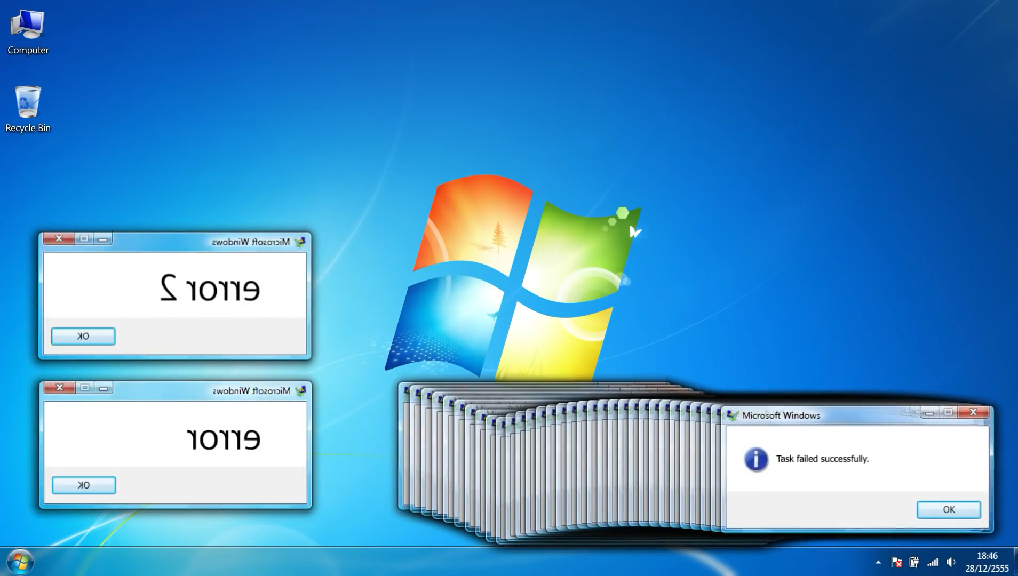The width and height of the screenshot is (1018, 576).
Task: Select the Computer desktop icon
Action: (28, 32)
